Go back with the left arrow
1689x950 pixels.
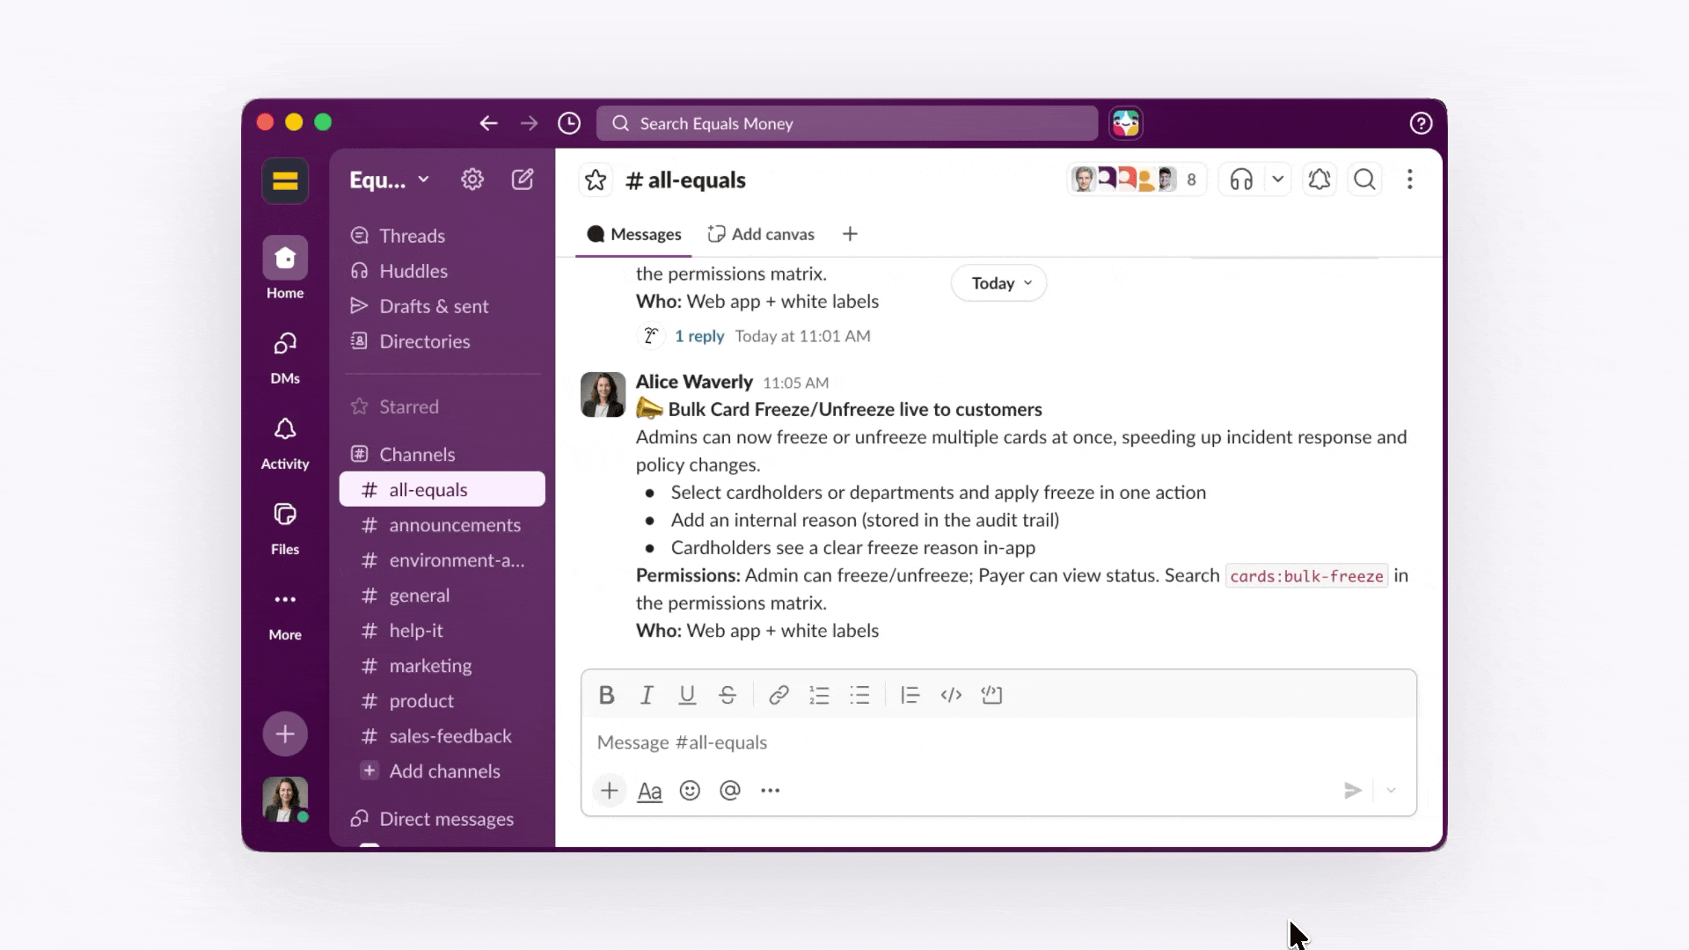[x=488, y=123]
